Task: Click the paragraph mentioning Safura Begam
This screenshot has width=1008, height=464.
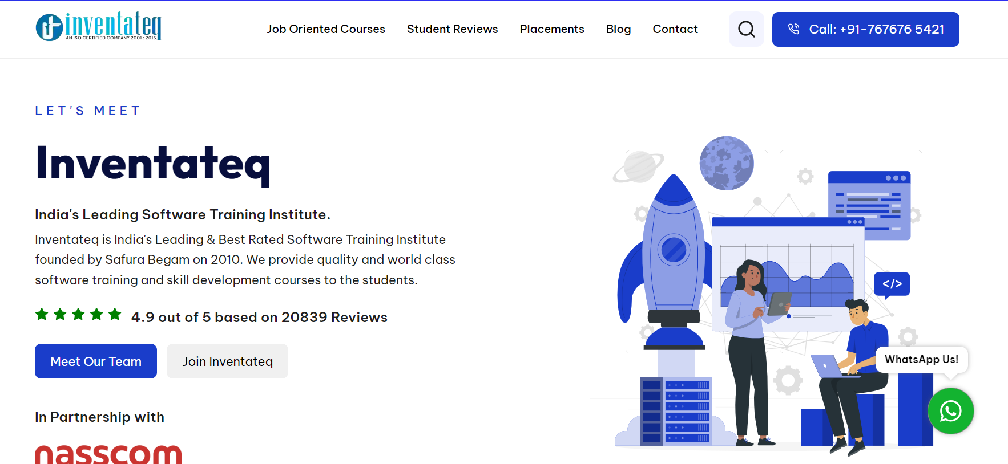Action: pyautogui.click(x=245, y=259)
